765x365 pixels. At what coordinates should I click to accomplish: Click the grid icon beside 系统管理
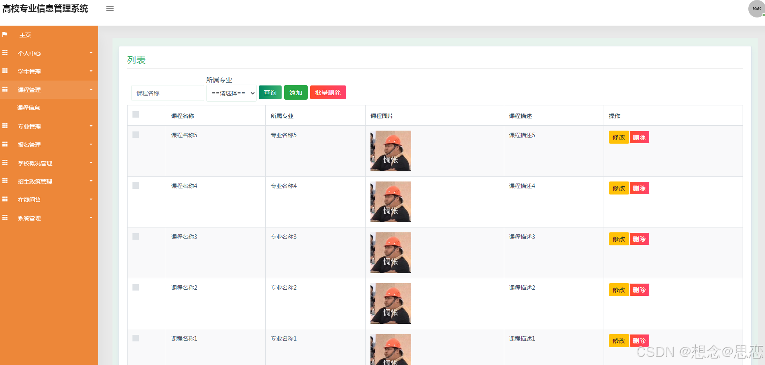pyautogui.click(x=5, y=218)
